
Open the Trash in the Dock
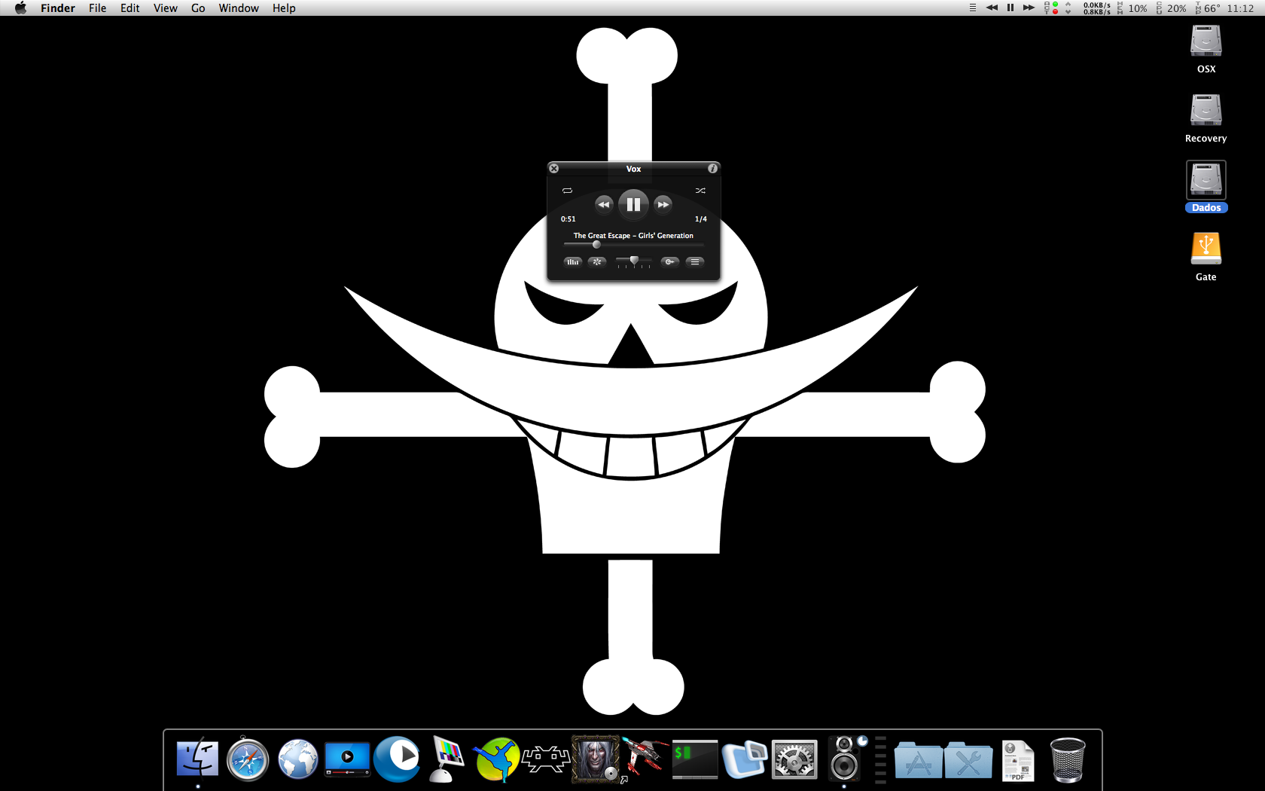(1068, 759)
